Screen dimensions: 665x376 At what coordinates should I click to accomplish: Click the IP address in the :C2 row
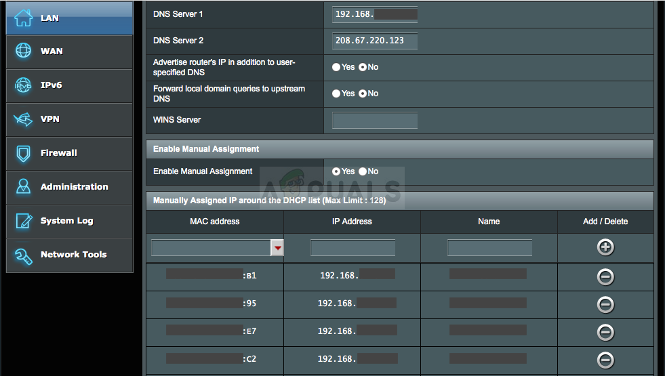pos(357,358)
